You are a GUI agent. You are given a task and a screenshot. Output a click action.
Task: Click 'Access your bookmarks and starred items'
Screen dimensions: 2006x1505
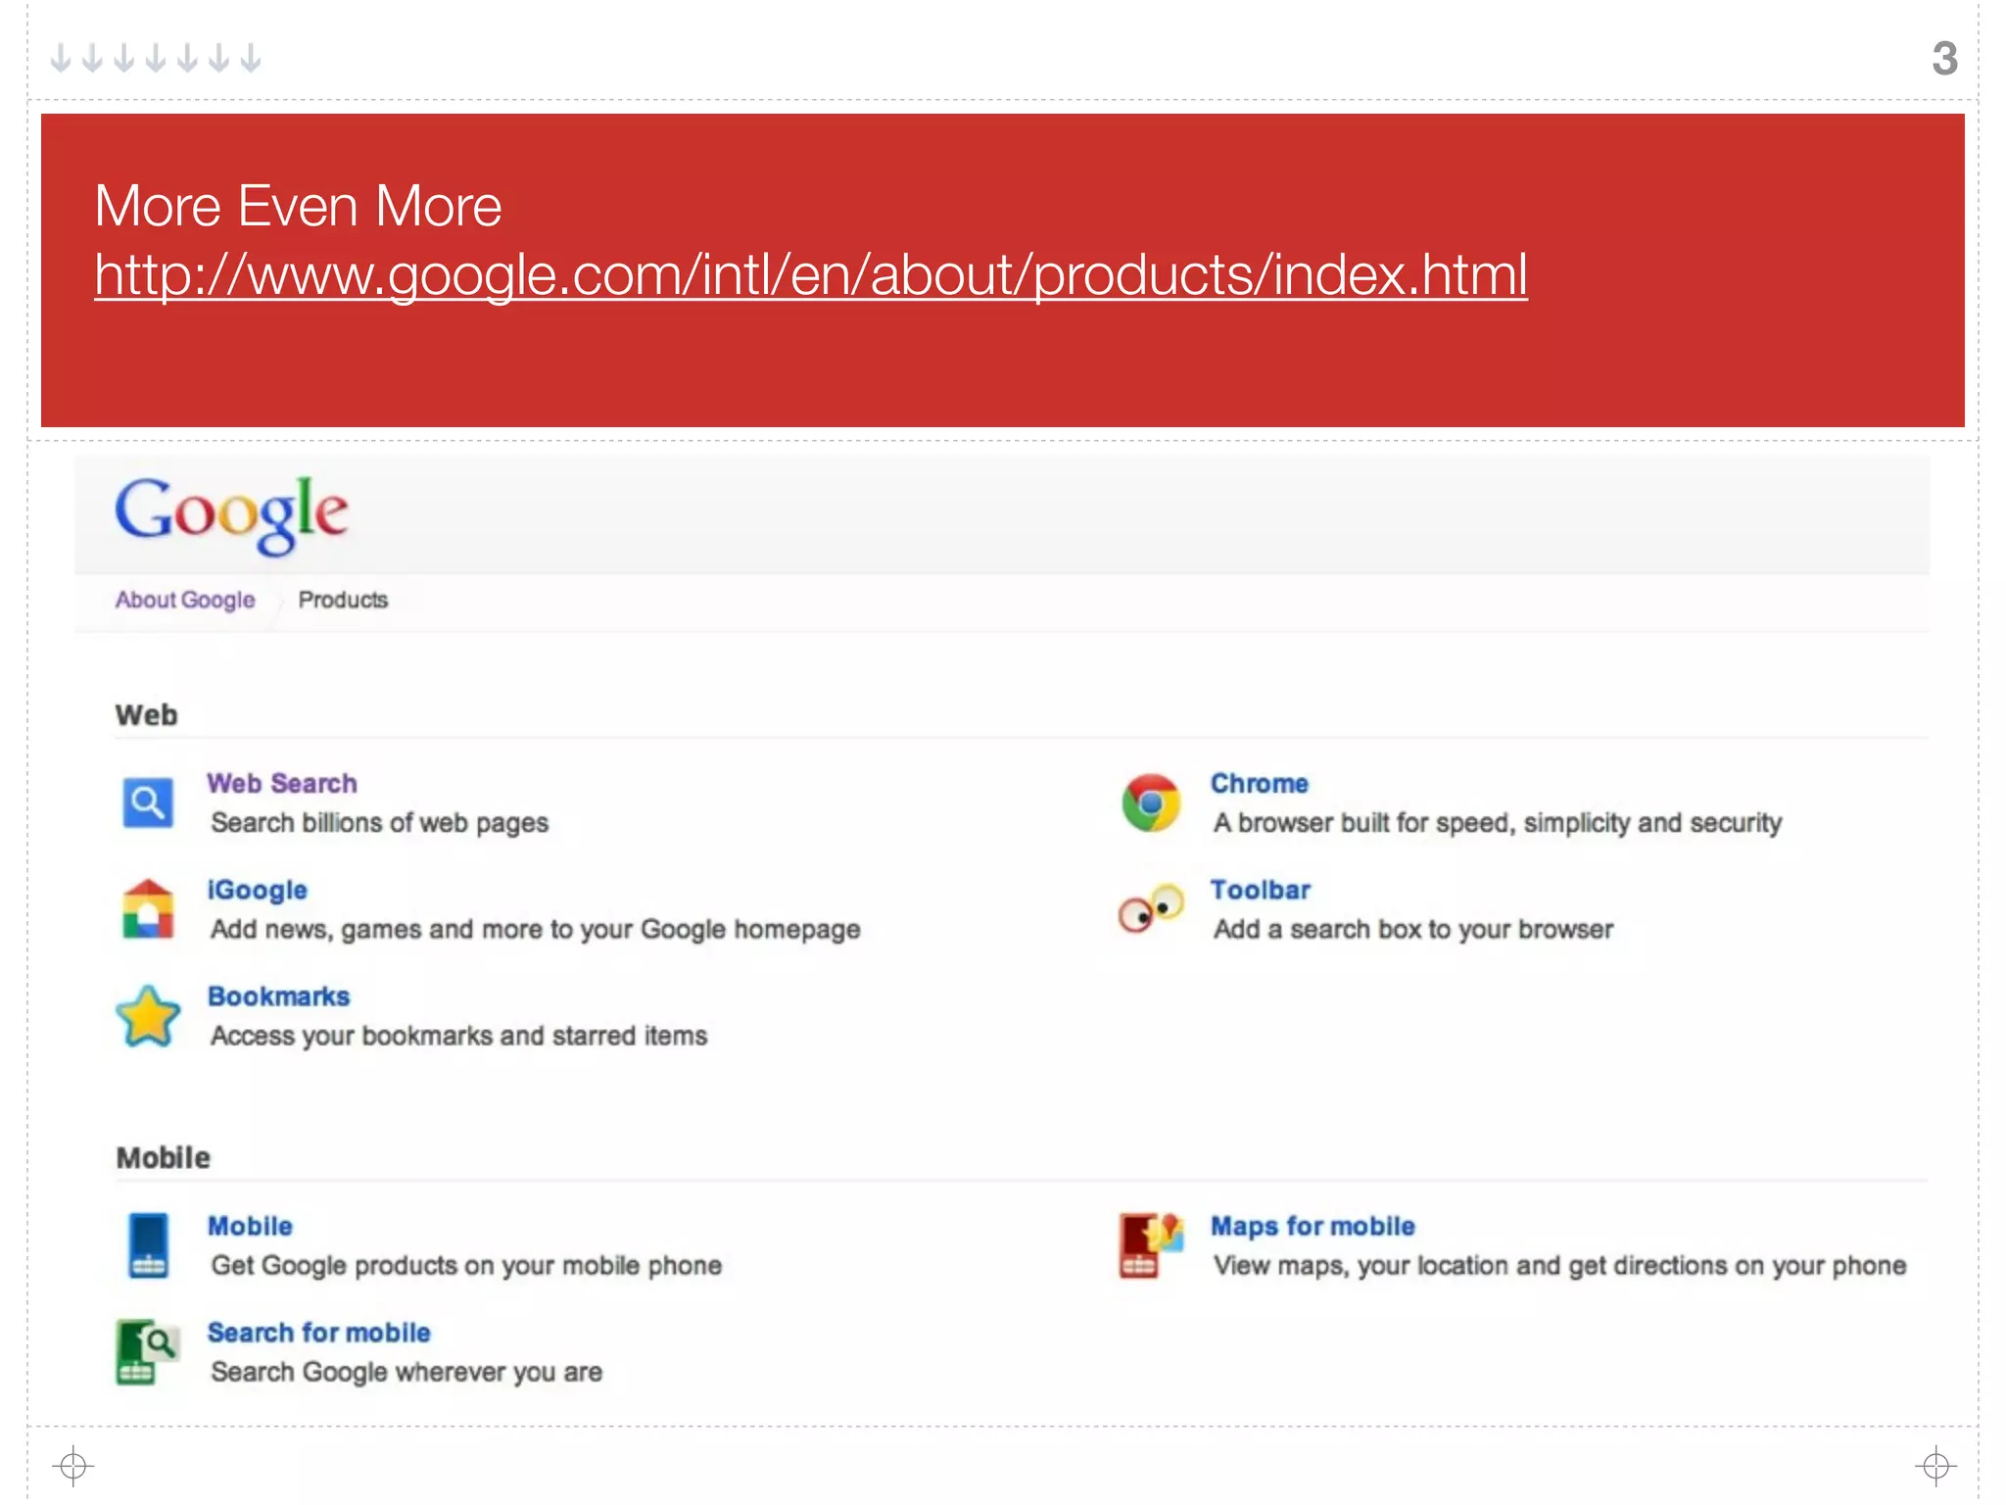459,1036
